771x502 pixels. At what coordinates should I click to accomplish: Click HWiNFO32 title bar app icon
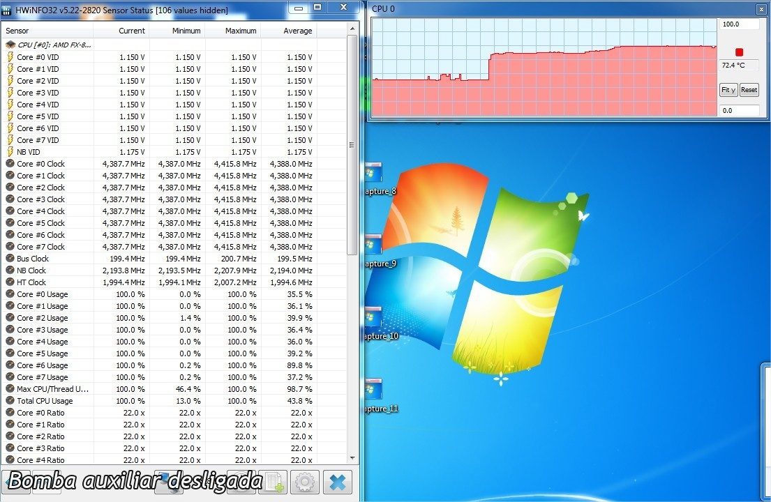pos(7,10)
